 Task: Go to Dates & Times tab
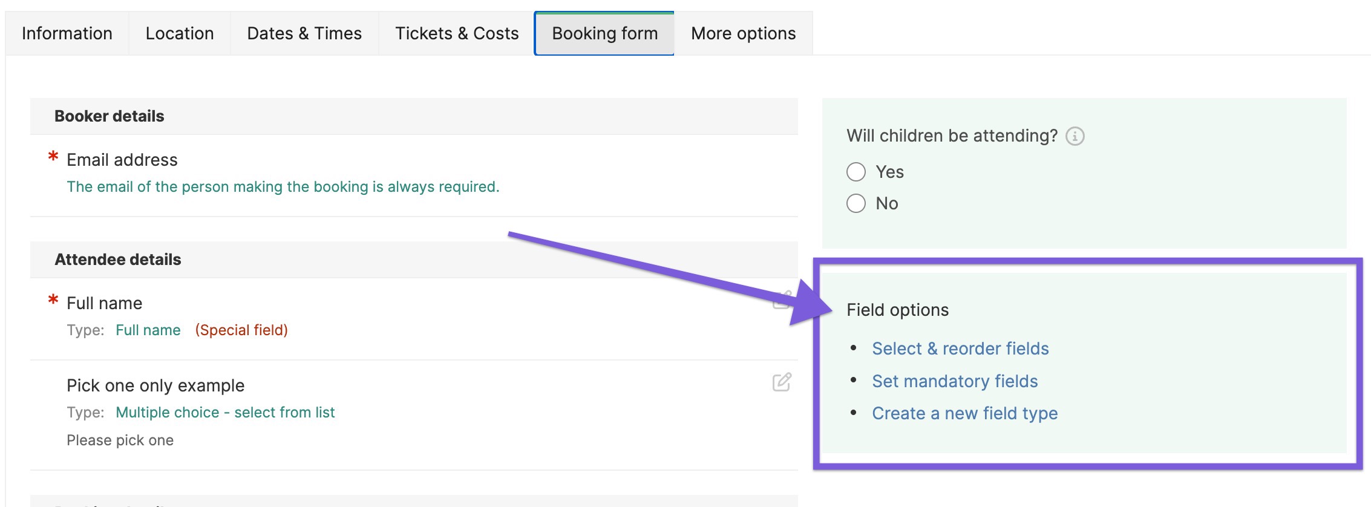[x=304, y=33]
